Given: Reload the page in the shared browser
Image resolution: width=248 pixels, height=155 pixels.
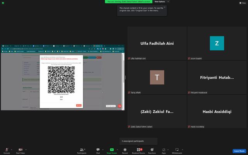Looking at the screenshot, I should (x=8, y=49).
